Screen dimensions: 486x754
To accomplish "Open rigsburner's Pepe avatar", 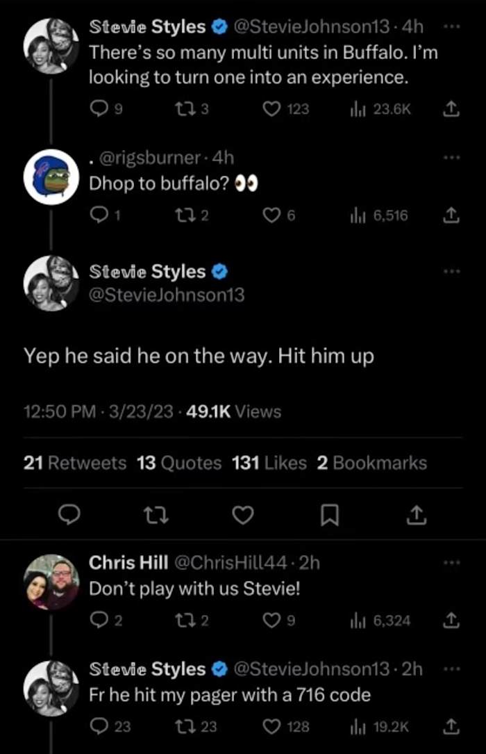I will [50, 176].
